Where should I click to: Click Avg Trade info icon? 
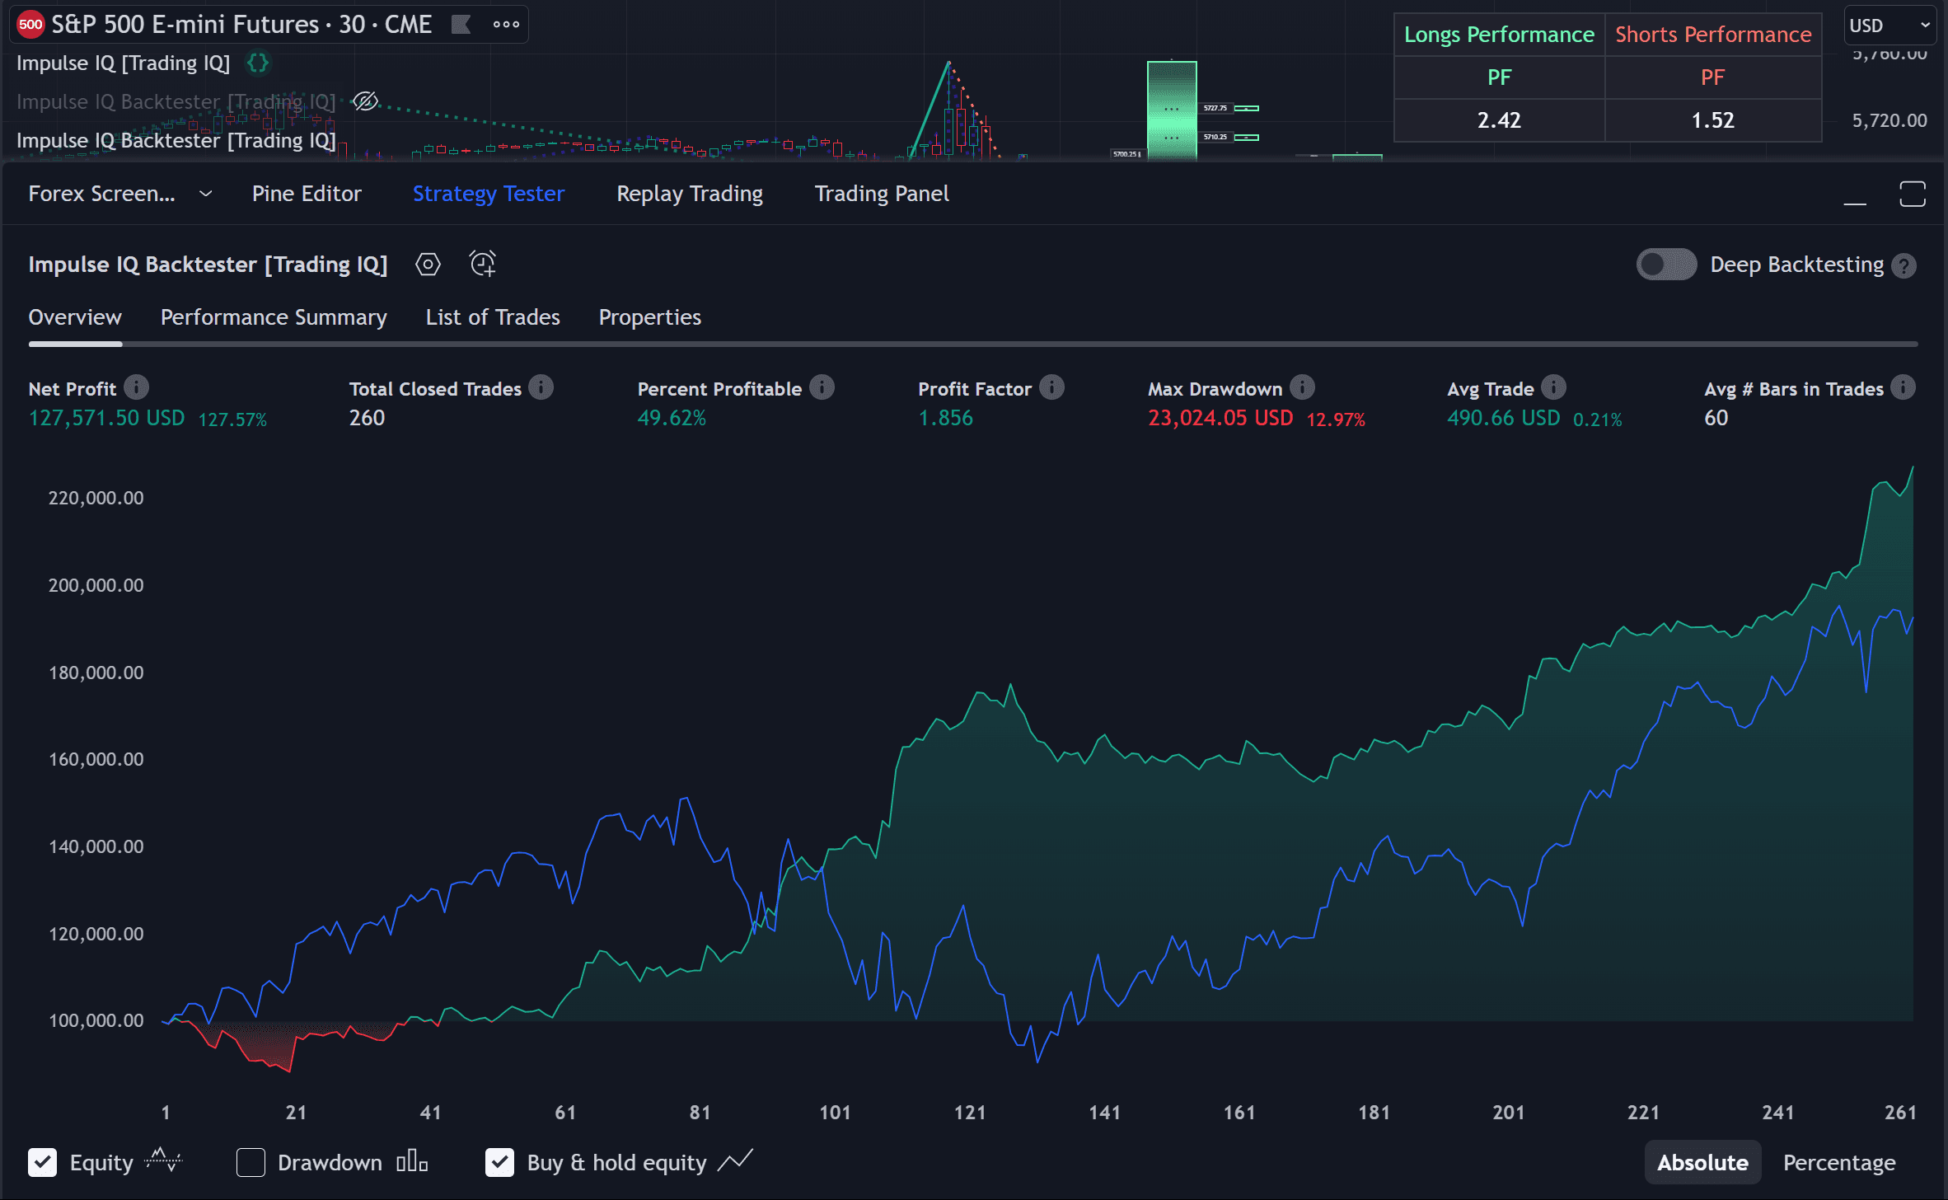tap(1553, 387)
